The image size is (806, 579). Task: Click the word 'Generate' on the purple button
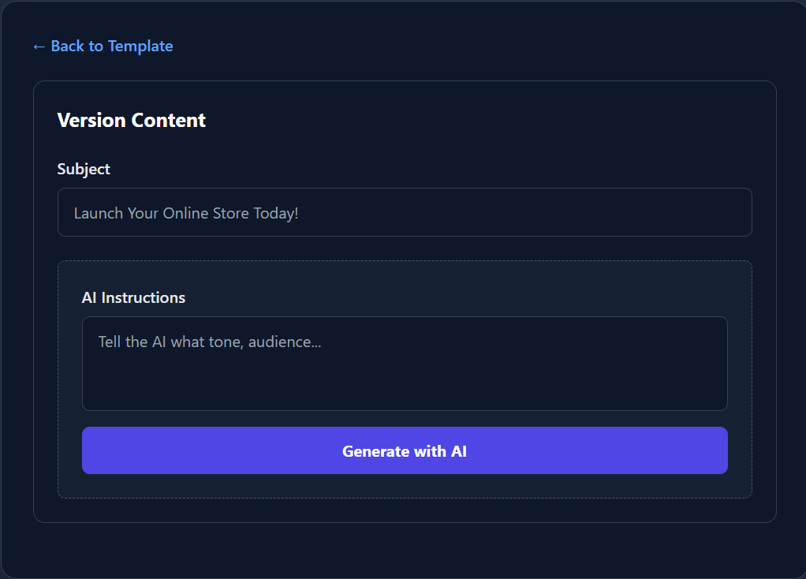pyautogui.click(x=375, y=452)
